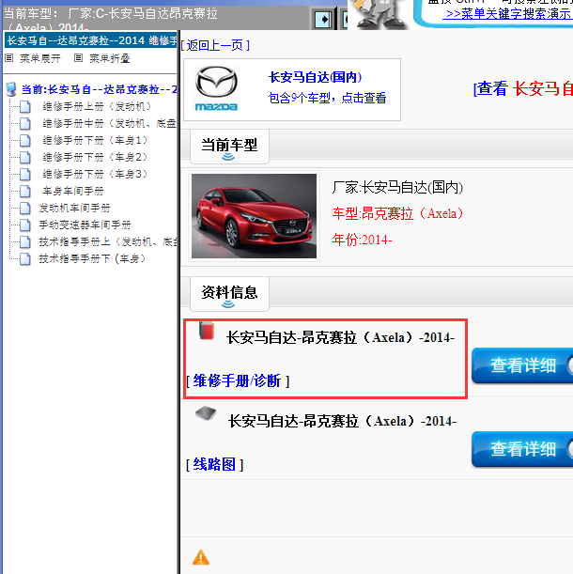Click document icon for 发动机车间手册
This screenshot has height=574, width=573.
tap(25, 208)
